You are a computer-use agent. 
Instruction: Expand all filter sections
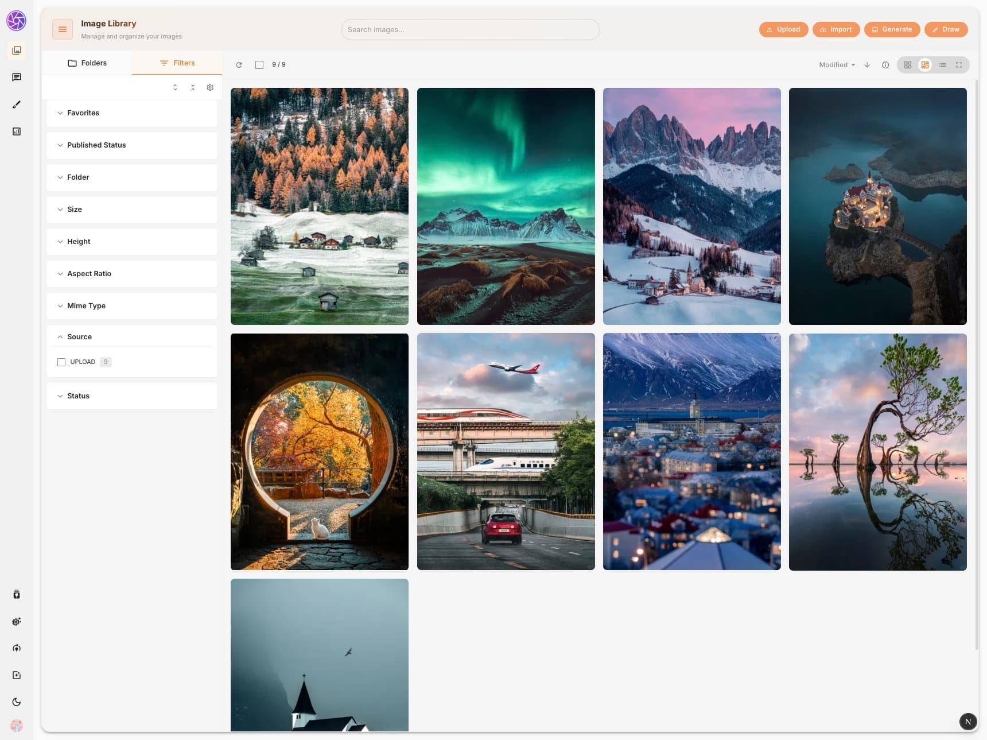[175, 87]
